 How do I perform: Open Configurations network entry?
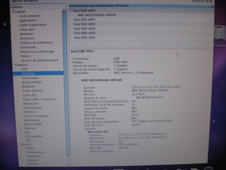[x=36, y=152]
